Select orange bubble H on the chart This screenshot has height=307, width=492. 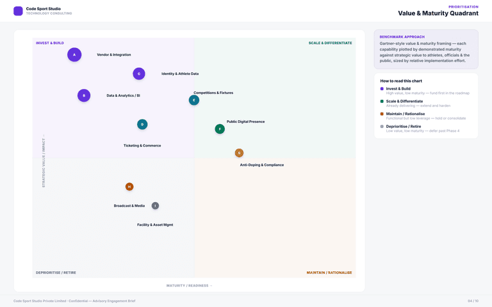point(129,187)
